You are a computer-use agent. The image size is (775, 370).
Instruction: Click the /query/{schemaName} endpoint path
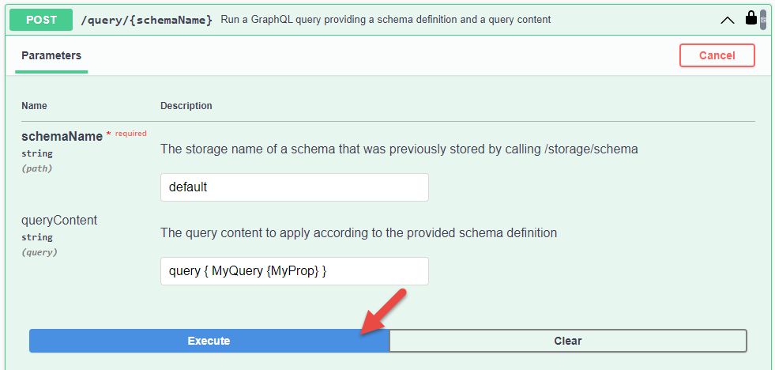(x=147, y=20)
